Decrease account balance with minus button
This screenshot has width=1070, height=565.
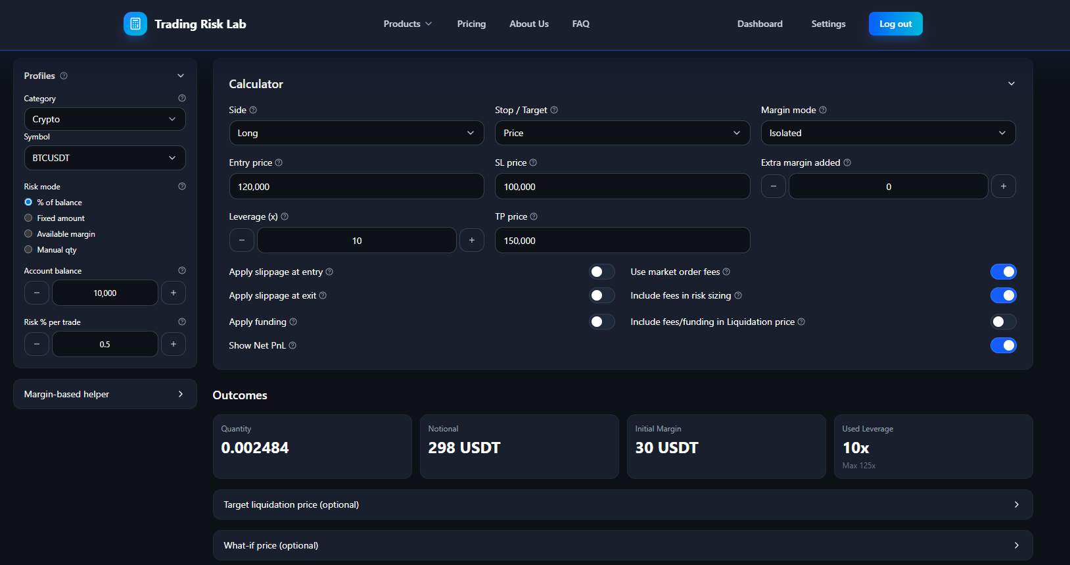pos(37,293)
